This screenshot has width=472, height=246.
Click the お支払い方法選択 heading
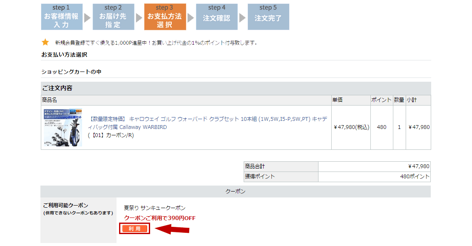[x=64, y=54]
